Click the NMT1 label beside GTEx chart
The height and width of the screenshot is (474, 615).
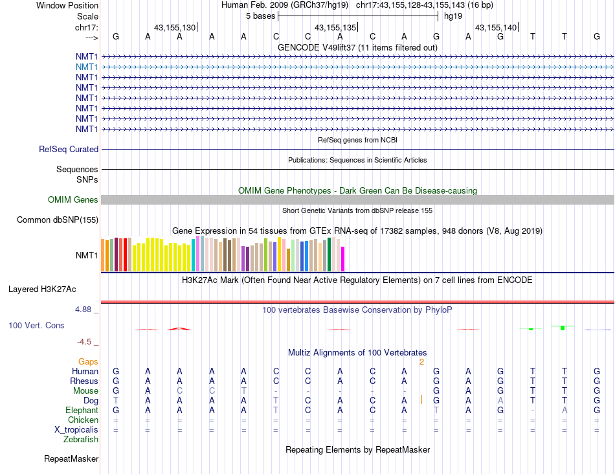click(x=87, y=255)
